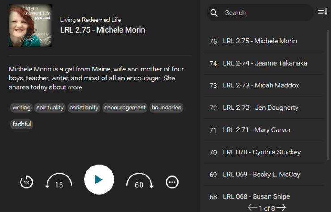Open the more options ellipsis menu
This screenshot has width=331, height=212.
172,182
